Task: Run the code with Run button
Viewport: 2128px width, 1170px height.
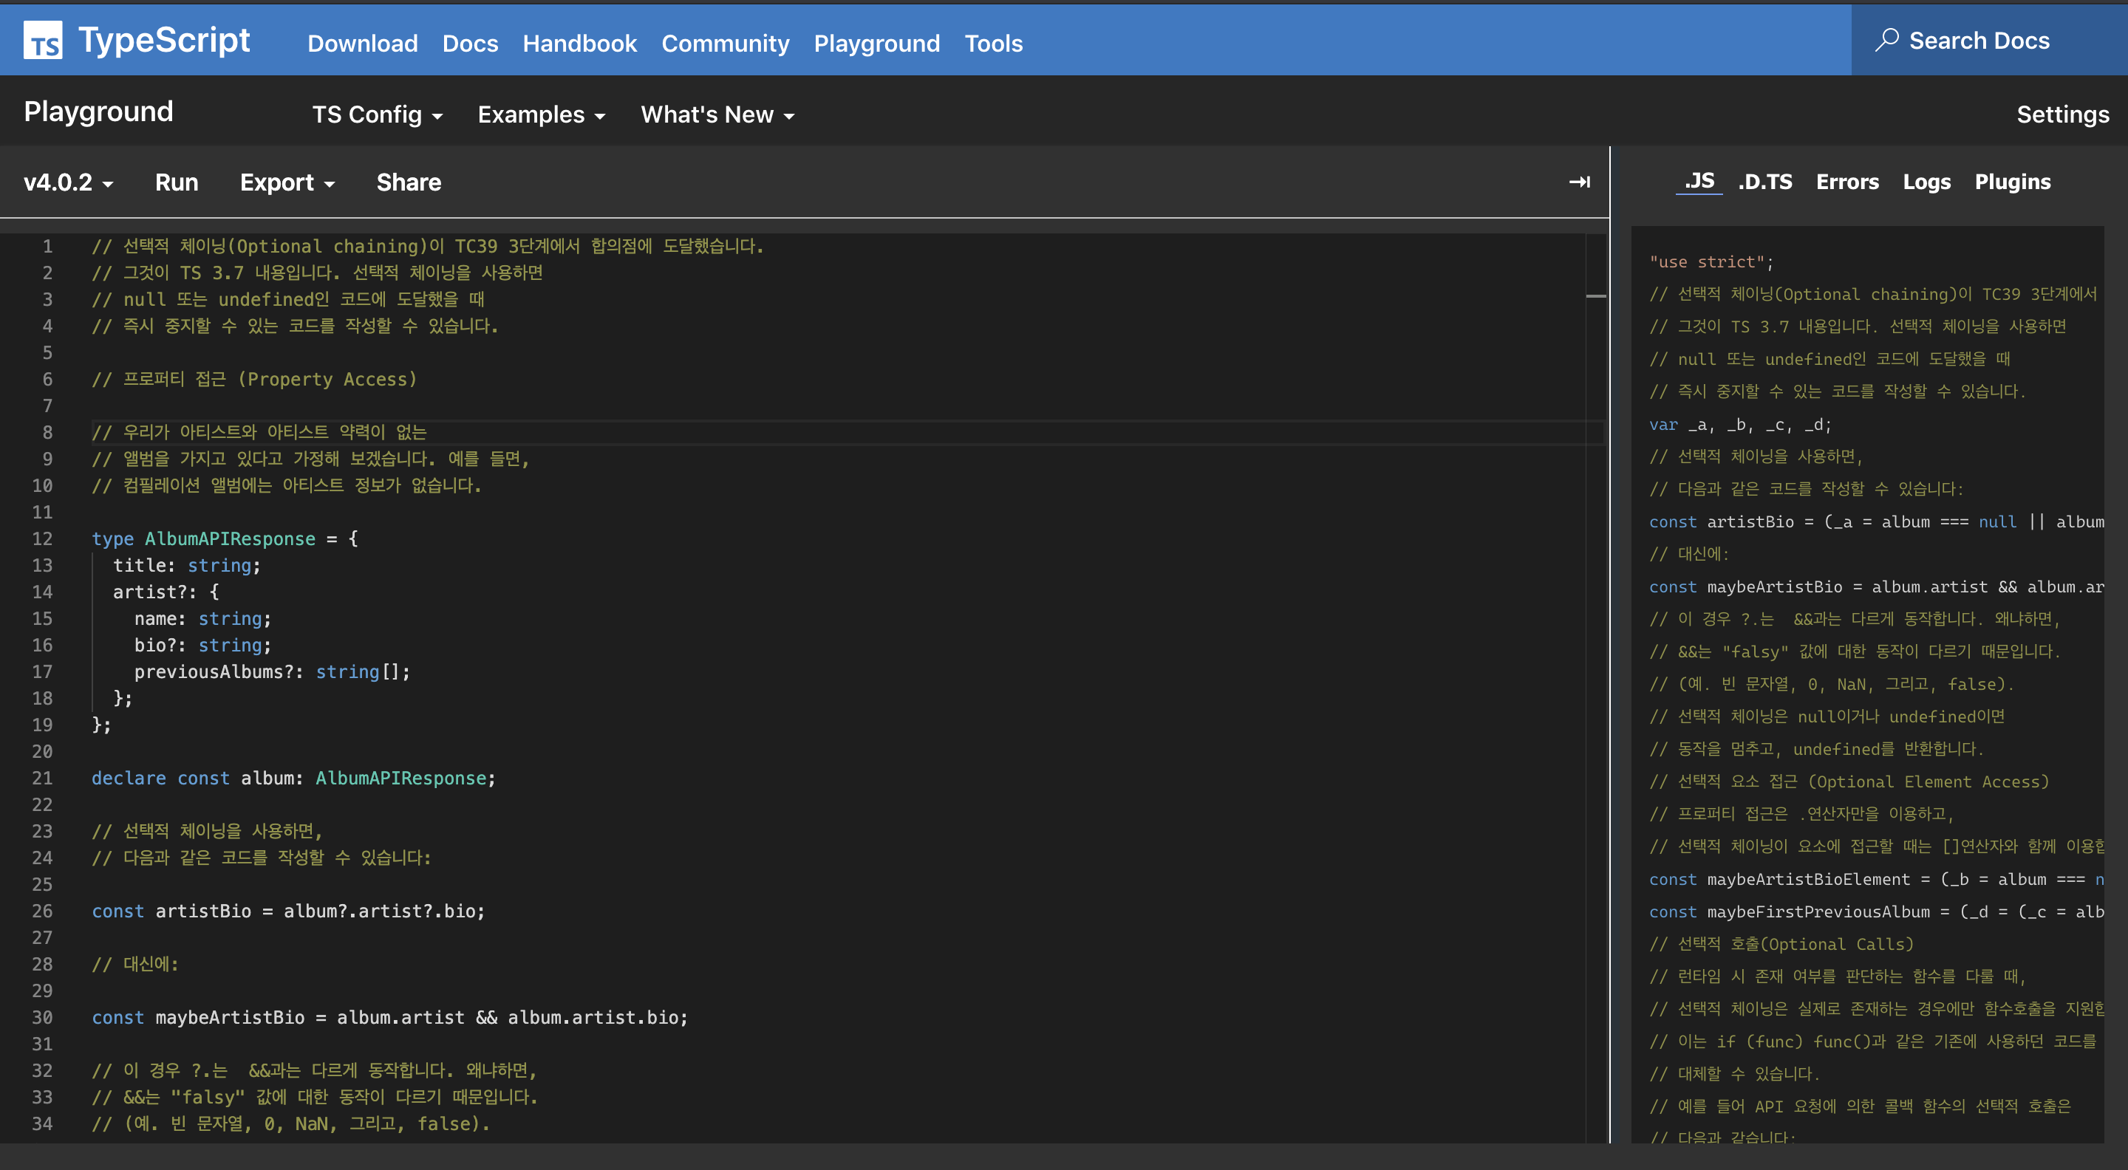Action: pos(177,182)
